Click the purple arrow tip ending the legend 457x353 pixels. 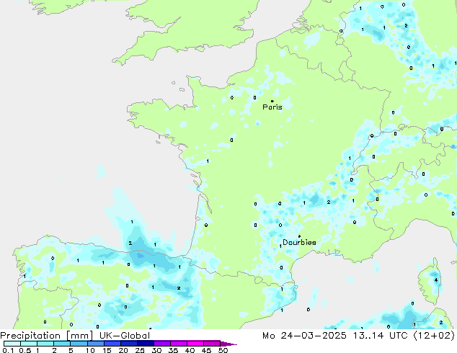click(x=228, y=344)
